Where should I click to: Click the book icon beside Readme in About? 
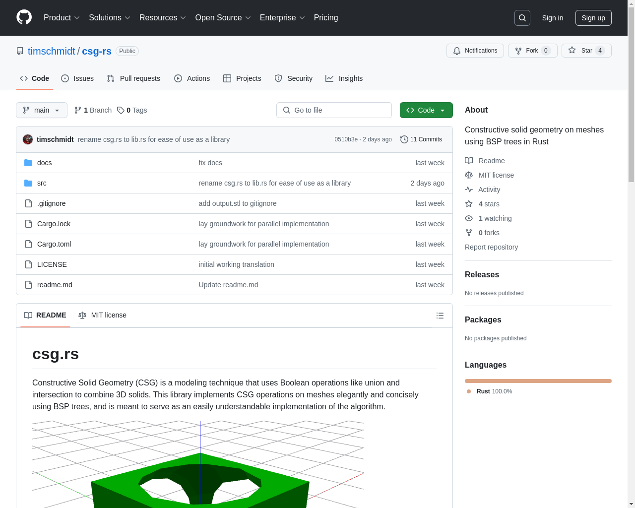469,161
